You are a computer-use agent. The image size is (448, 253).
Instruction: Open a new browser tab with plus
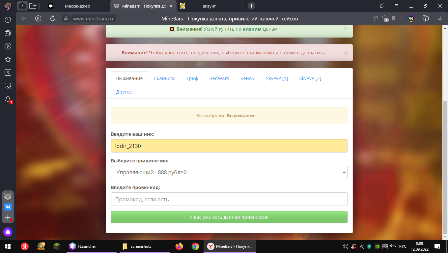click(x=251, y=6)
